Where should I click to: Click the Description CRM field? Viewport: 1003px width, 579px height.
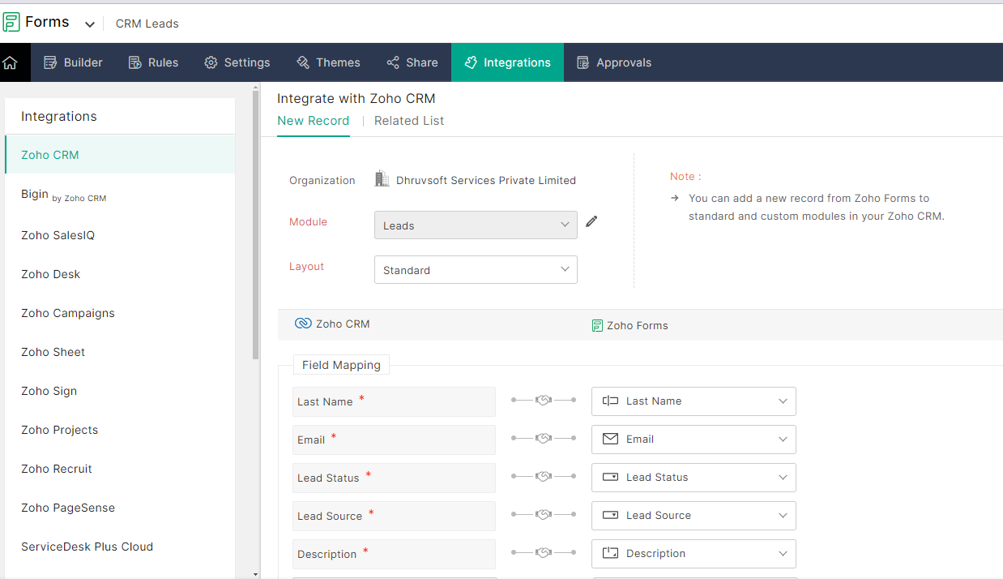click(394, 554)
